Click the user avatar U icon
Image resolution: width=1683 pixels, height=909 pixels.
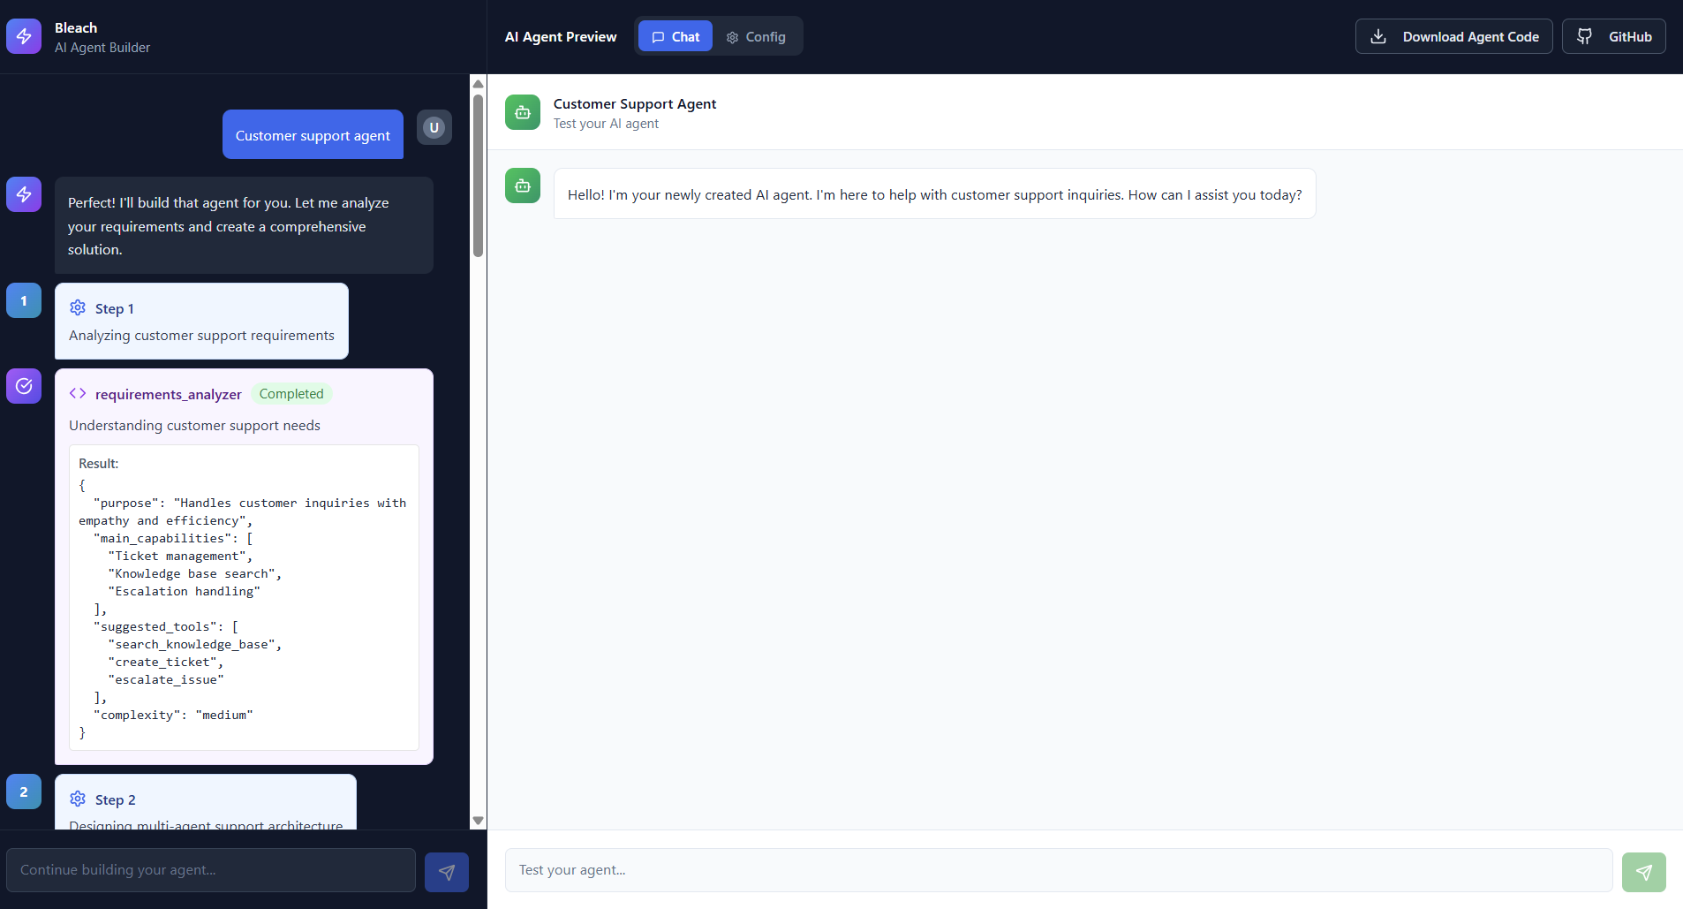434,127
